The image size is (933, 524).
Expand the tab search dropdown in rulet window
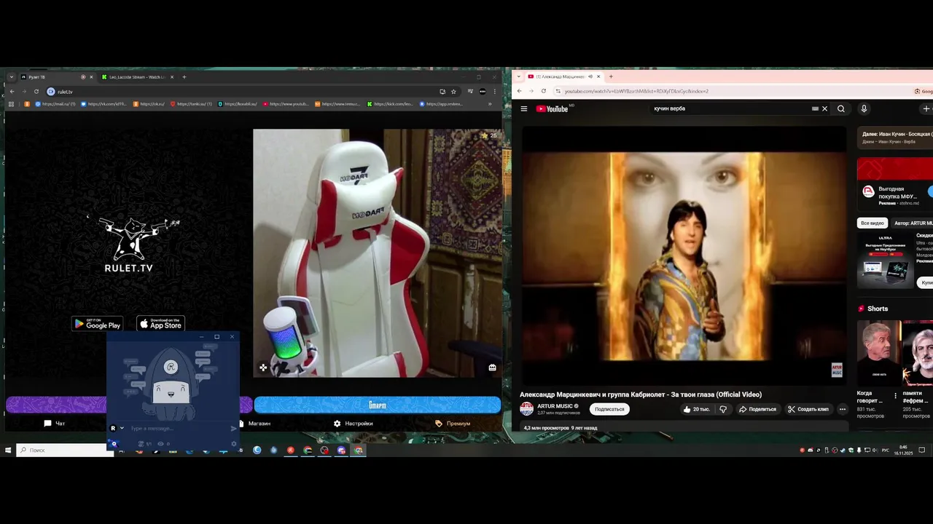[11, 76]
